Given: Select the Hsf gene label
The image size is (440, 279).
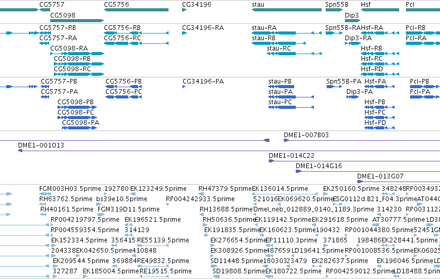Looking at the screenshot, I should coord(366,5).
